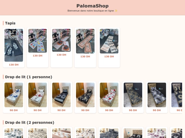Screen dimensions: 185x138
Task: Open the black floral single bed sheet
Action: pos(85,95)
